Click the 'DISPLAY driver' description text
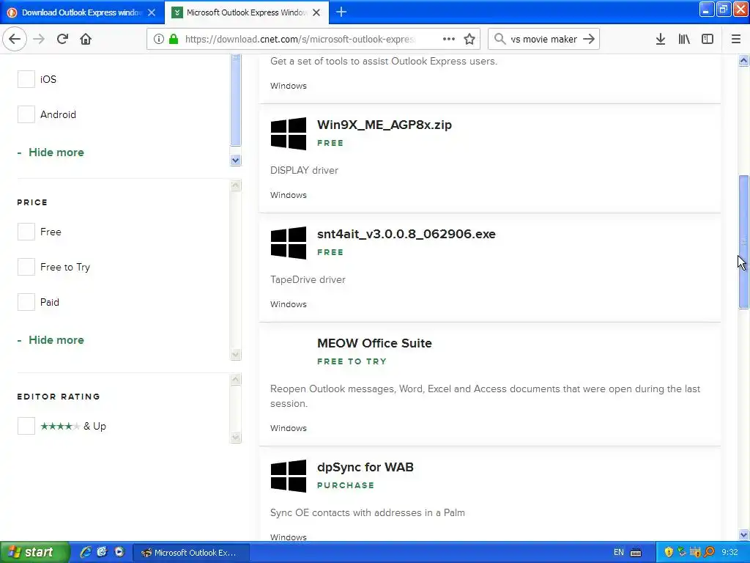 (x=304, y=170)
